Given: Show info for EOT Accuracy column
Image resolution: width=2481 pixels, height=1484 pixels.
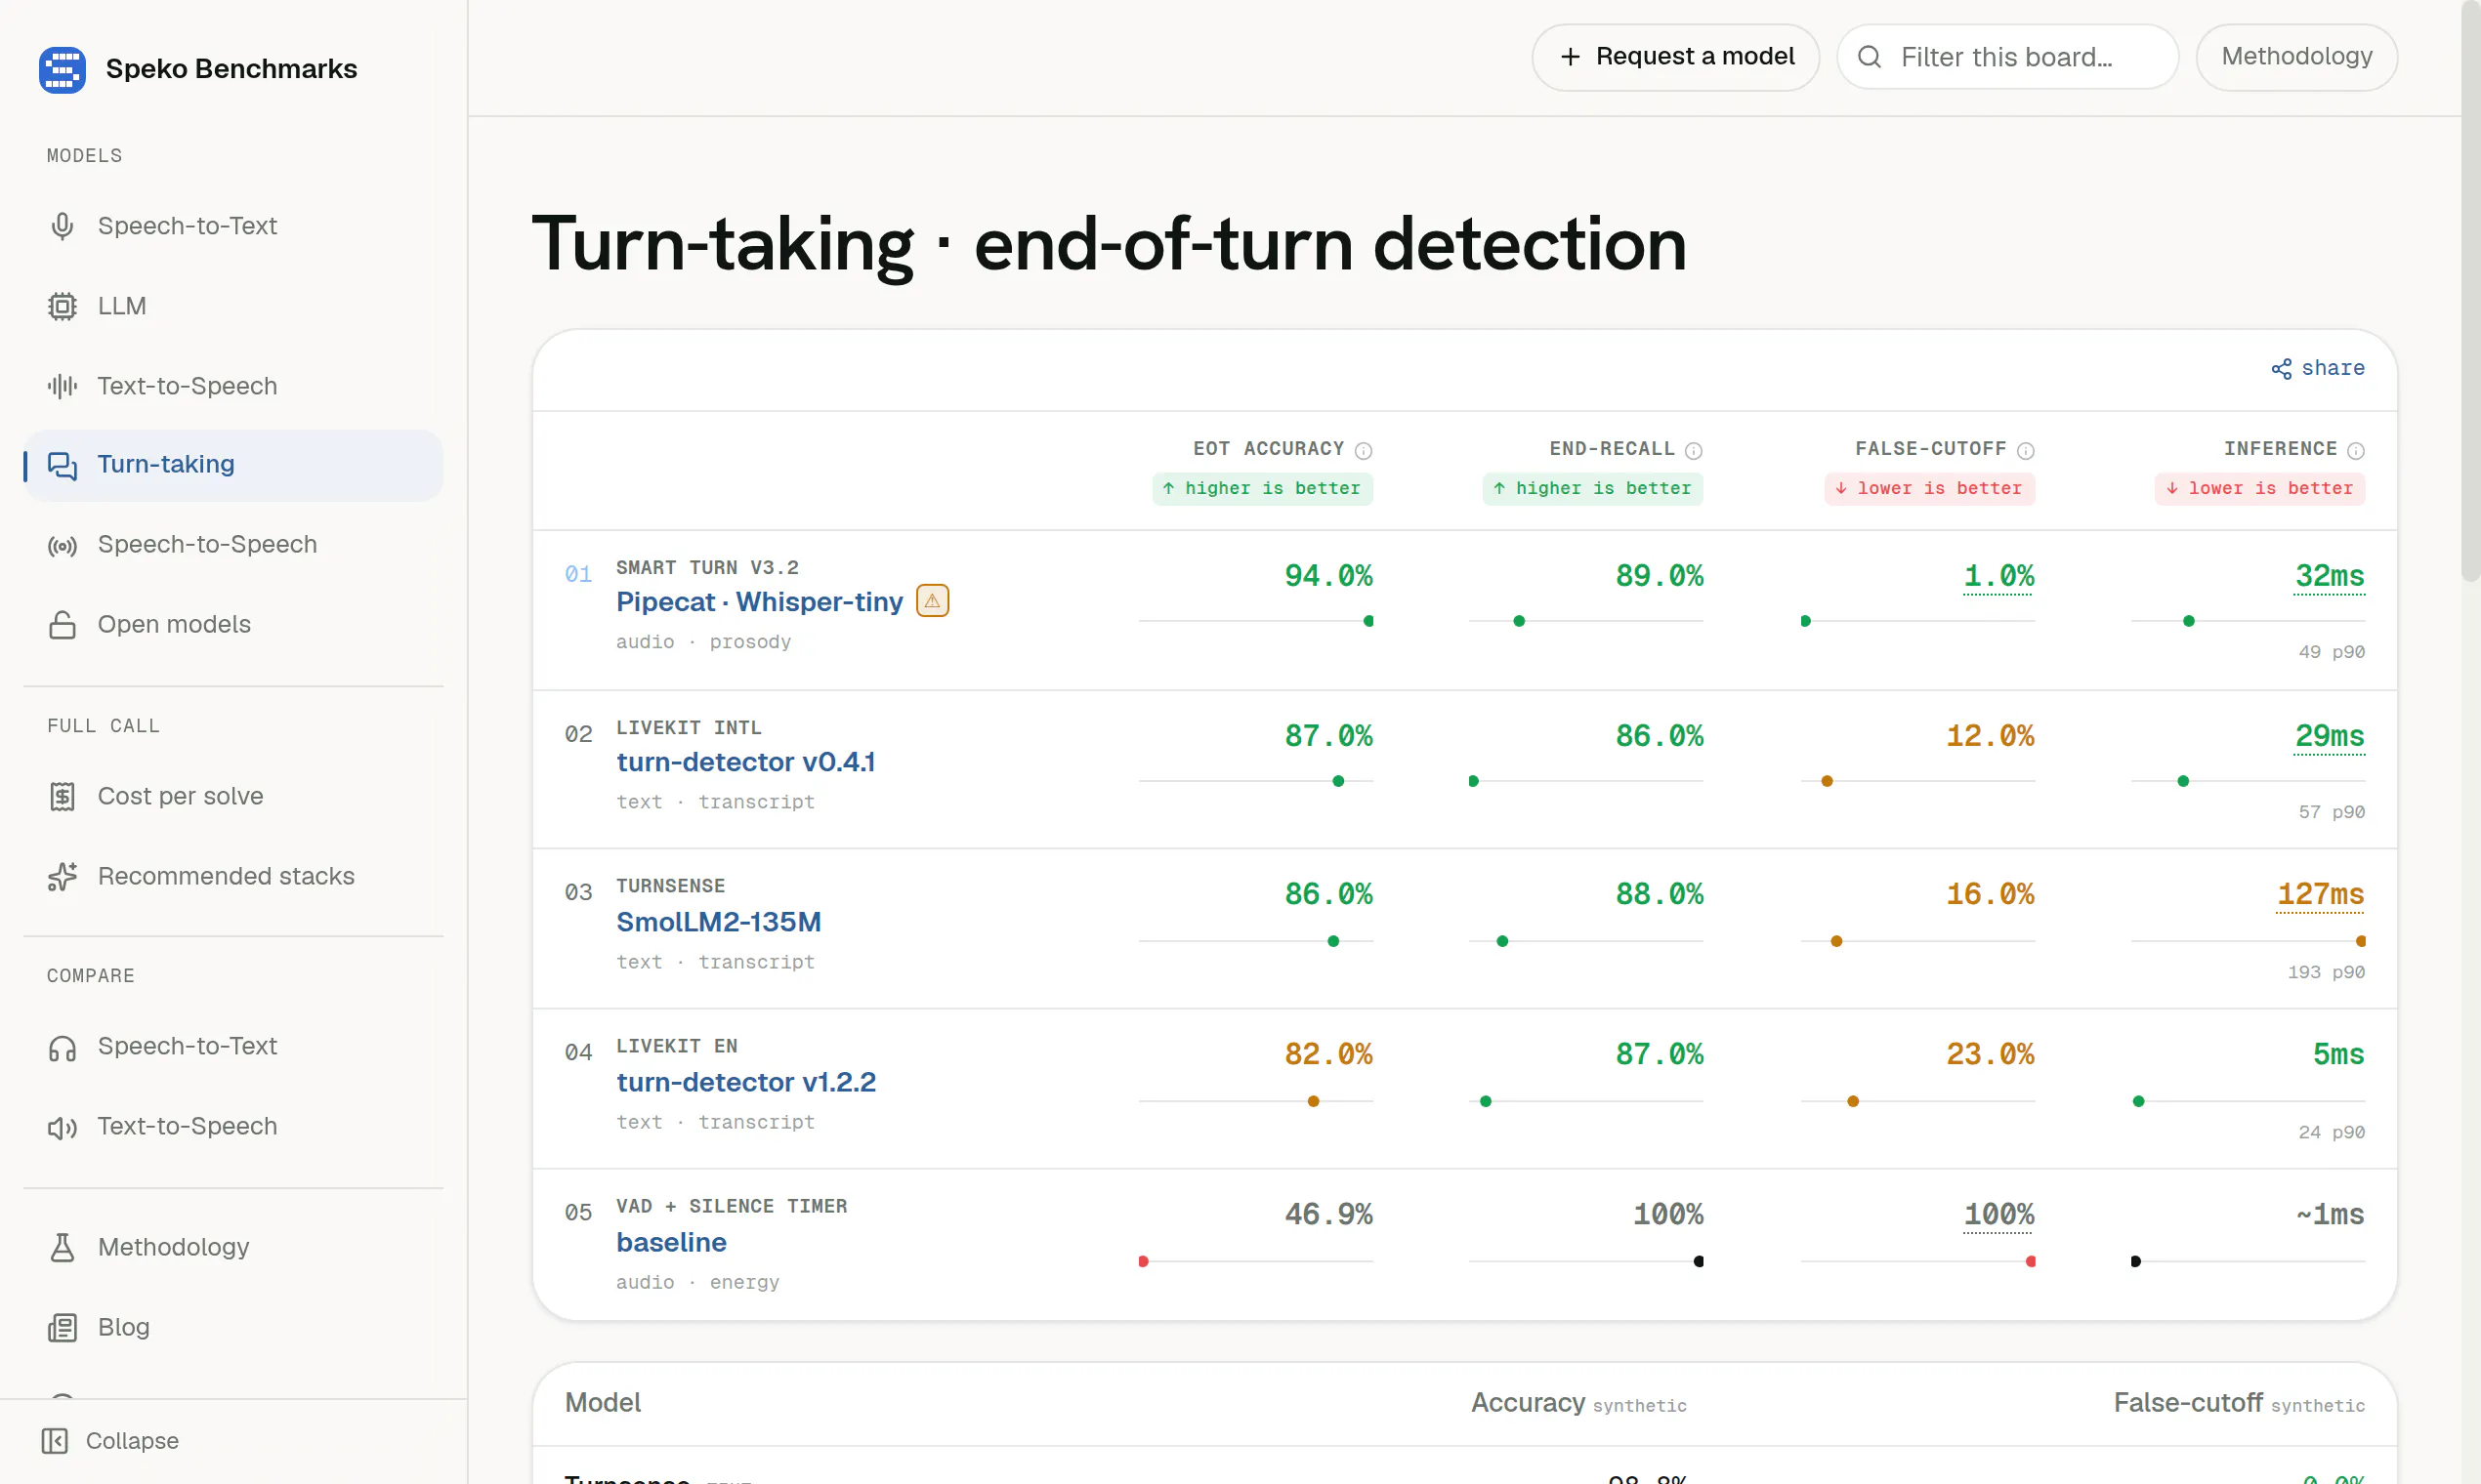Looking at the screenshot, I should (1364, 450).
